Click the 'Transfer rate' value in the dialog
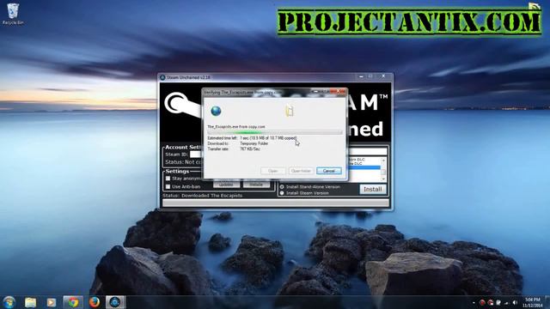This screenshot has height=309, width=550. 250,148
